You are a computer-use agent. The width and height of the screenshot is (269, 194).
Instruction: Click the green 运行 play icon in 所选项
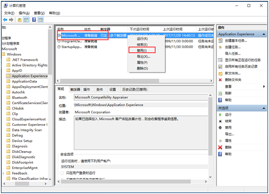coord(220,115)
